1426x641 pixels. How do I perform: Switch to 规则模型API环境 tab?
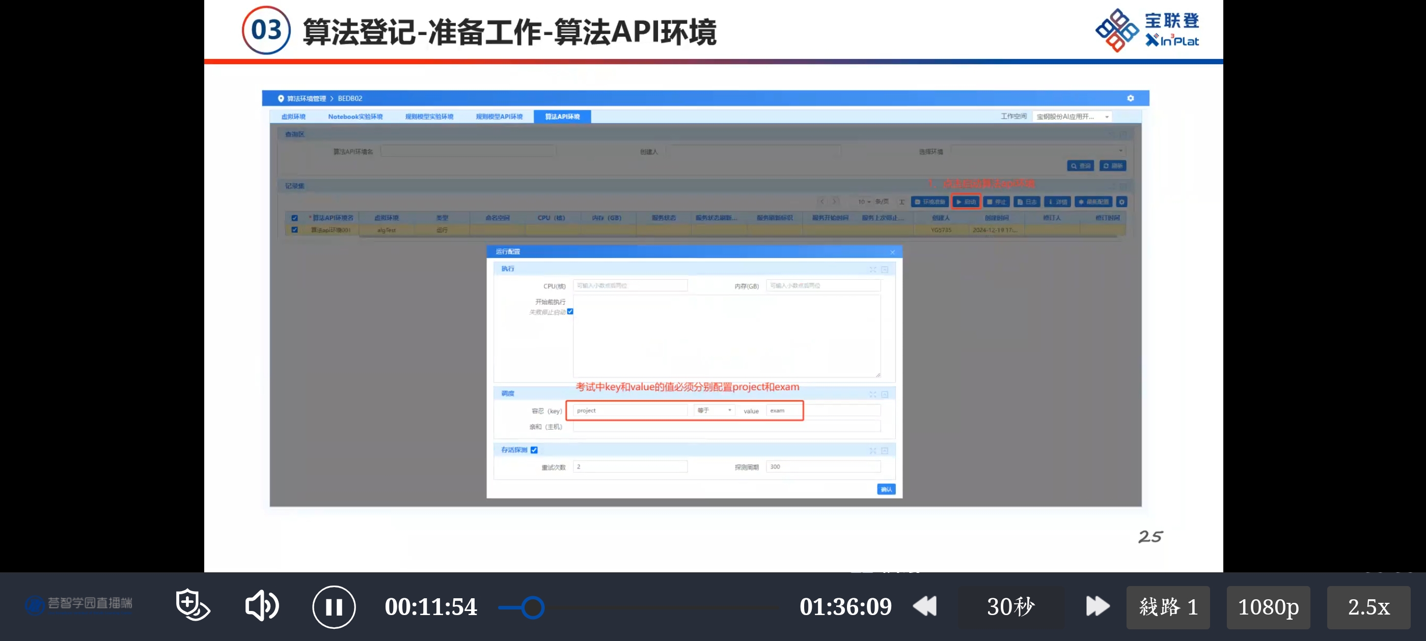(499, 116)
